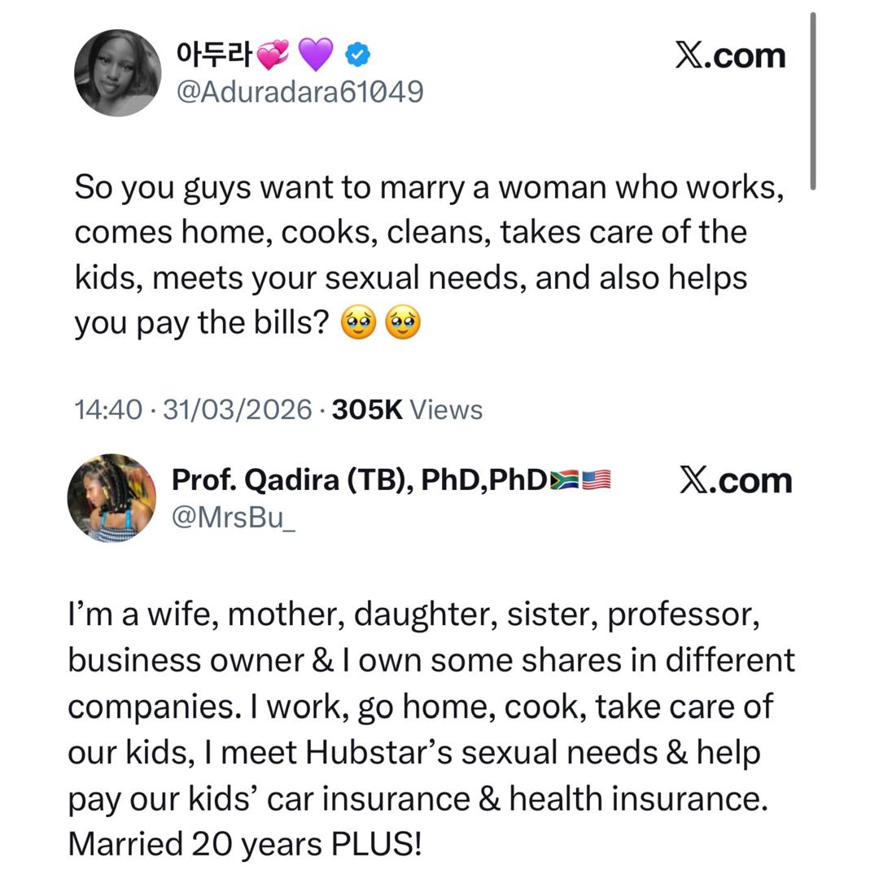
Task: Click the 31/03/2026 date
Action: 238,409
